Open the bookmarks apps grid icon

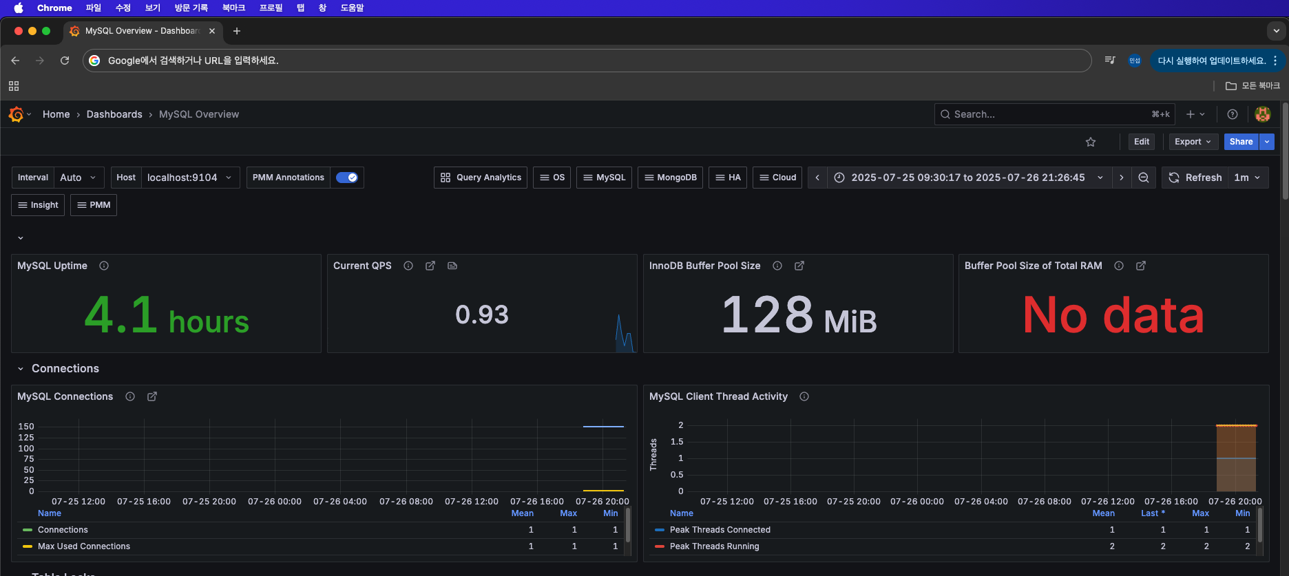point(14,86)
